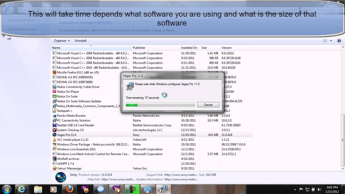Sort by the Installed On column header

[190, 48]
